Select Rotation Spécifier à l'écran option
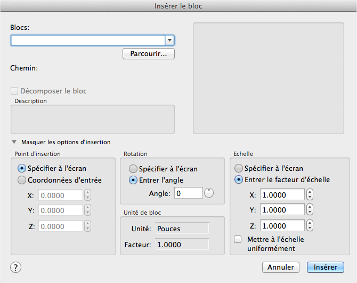This screenshot has height=283, width=357. tap(133, 169)
